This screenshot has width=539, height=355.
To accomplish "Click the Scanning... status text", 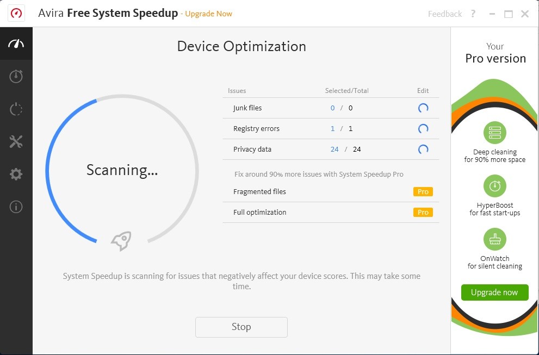I will pos(122,170).
